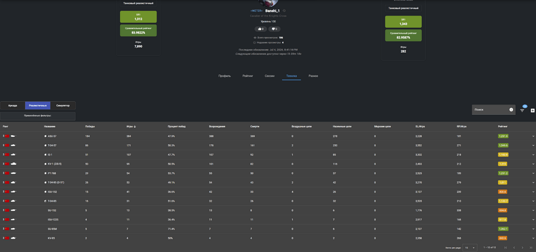Sort by Процент побед column header

(x=176, y=127)
